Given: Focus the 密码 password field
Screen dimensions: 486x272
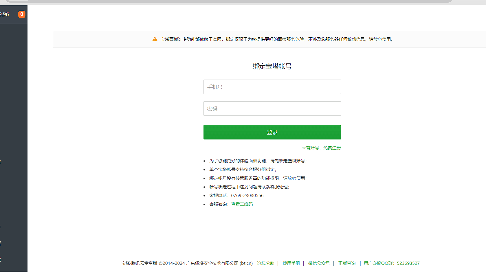Looking at the screenshot, I should tap(272, 109).
